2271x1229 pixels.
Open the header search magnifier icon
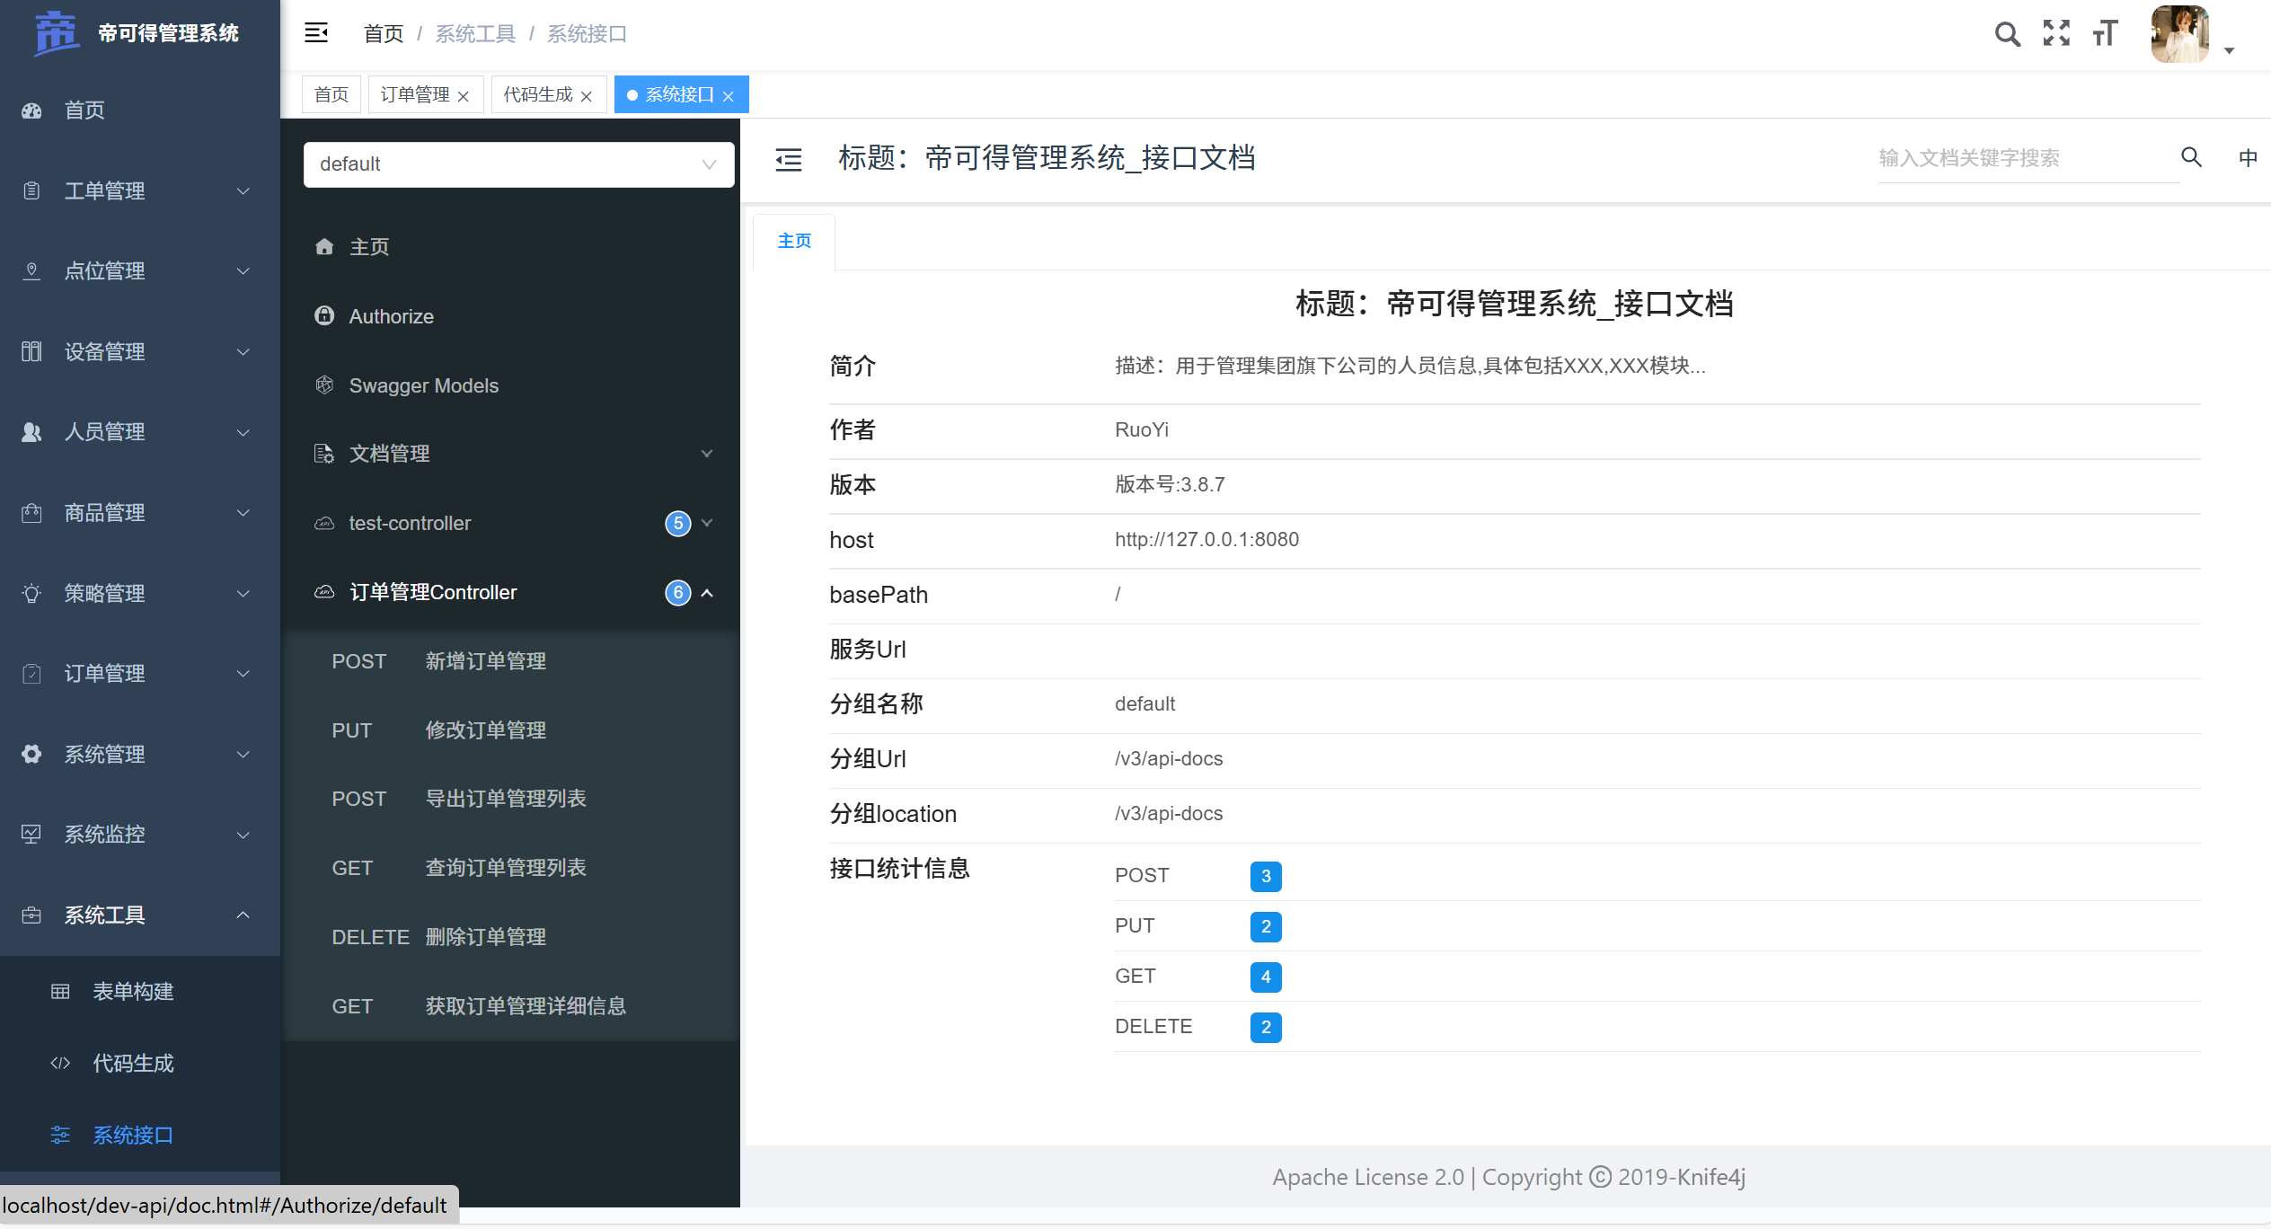click(2007, 34)
